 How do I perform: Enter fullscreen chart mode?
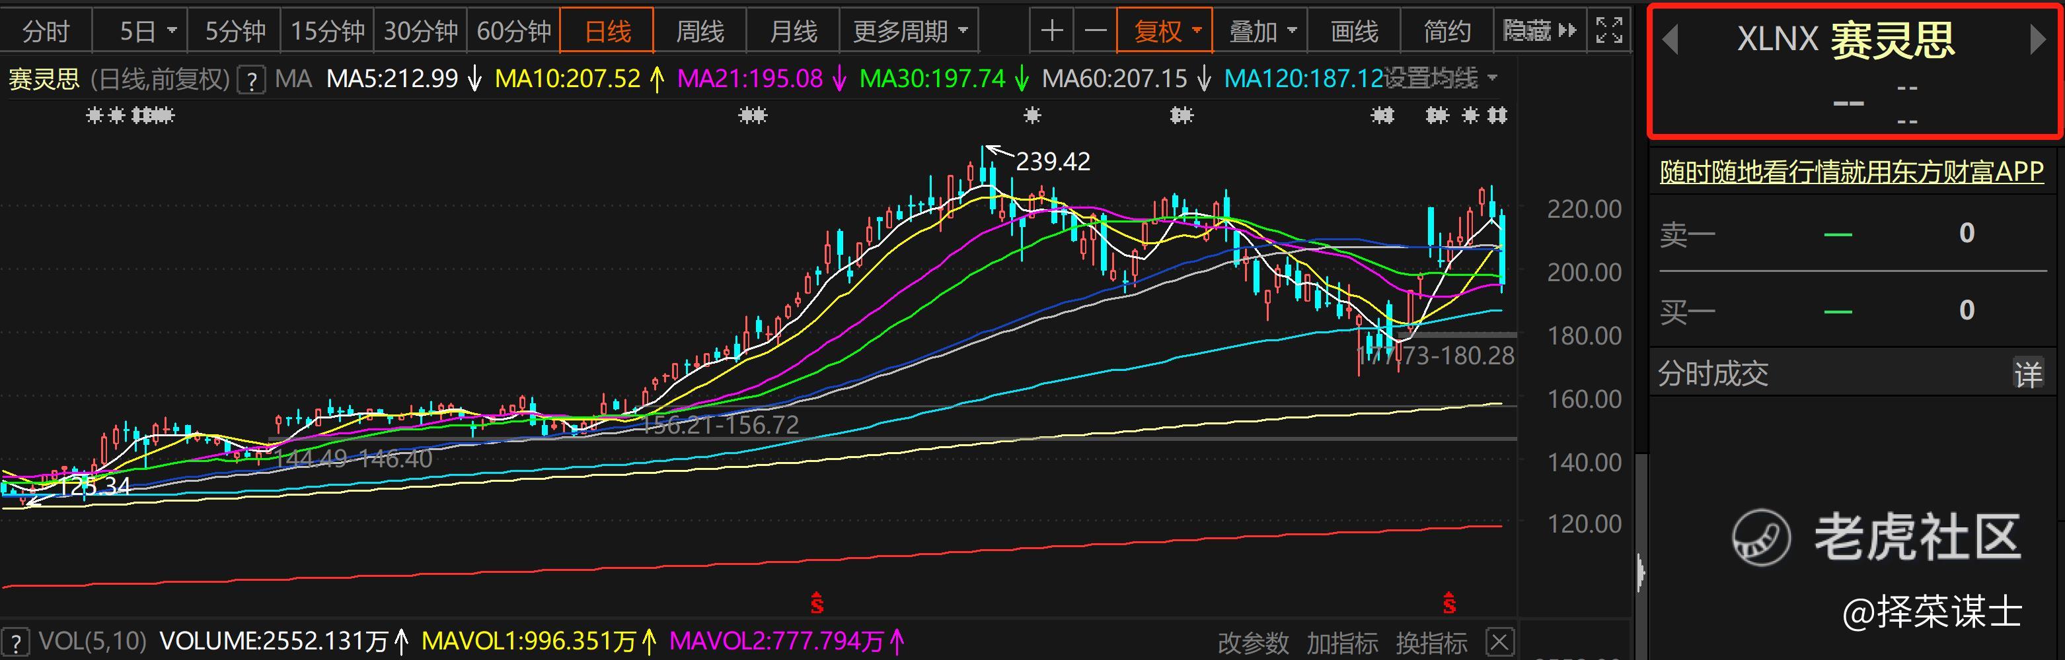(x=1609, y=31)
